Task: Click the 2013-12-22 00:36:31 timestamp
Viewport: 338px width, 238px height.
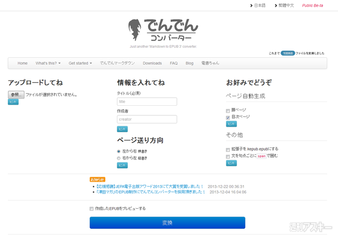Action: [x=226, y=187]
